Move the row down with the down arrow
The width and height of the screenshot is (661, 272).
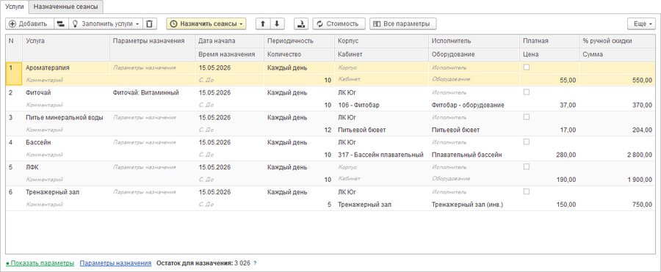click(277, 24)
